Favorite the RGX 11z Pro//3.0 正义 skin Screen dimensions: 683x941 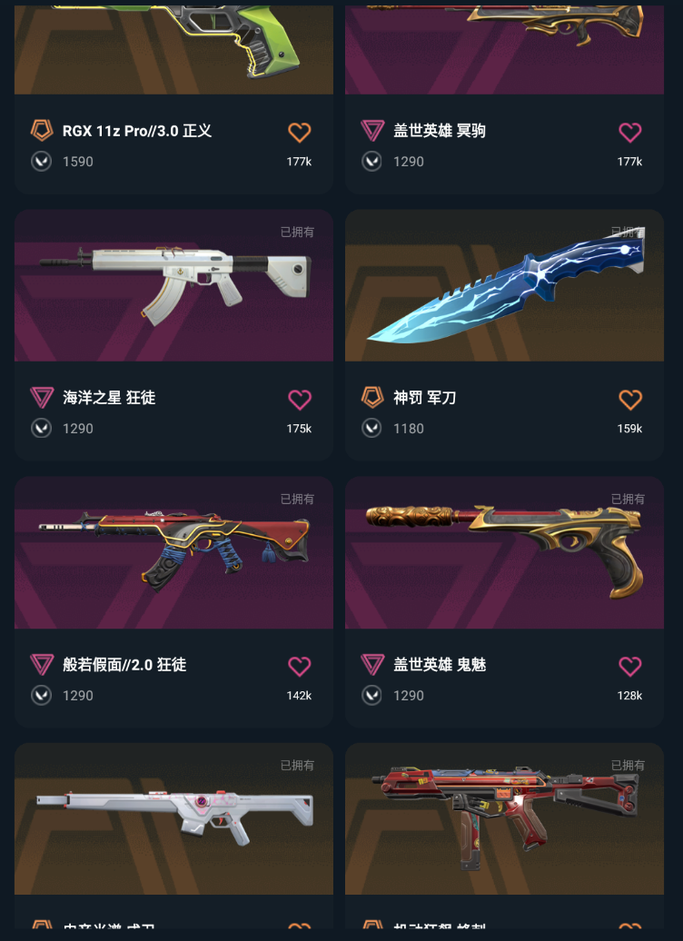pos(300,132)
